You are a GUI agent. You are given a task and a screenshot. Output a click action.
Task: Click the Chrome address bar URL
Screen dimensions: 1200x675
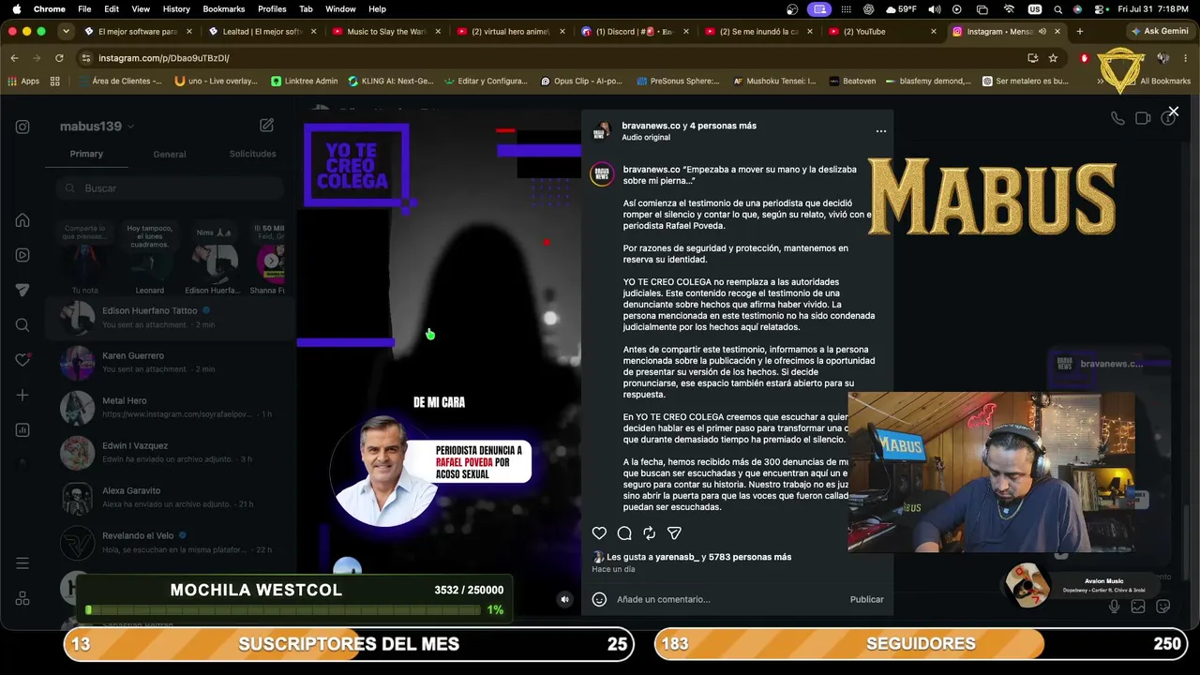click(164, 58)
